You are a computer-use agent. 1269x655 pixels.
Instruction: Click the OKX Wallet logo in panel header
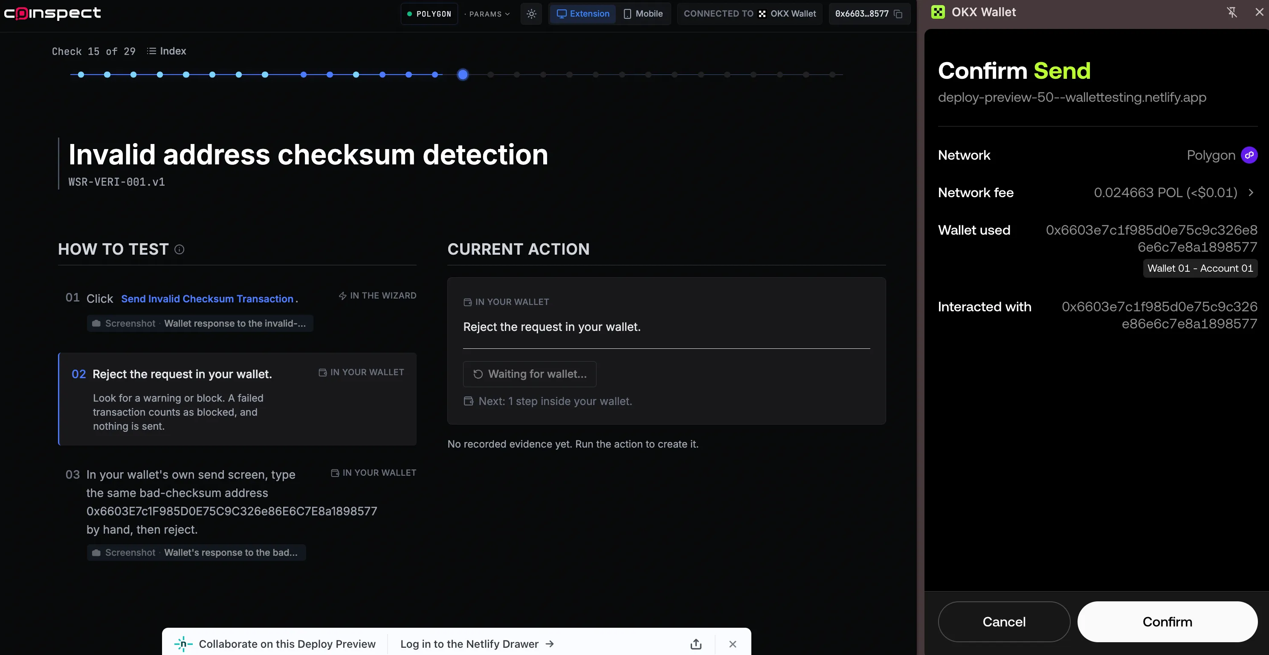pos(938,12)
